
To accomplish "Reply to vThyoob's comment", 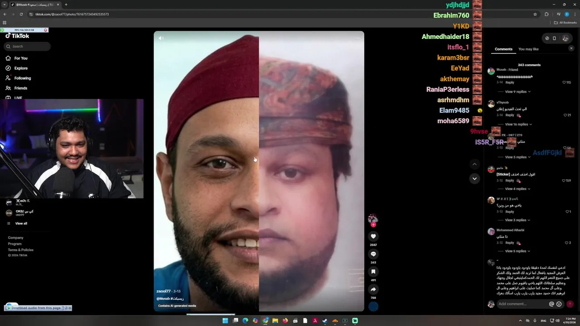I will tap(510, 115).
